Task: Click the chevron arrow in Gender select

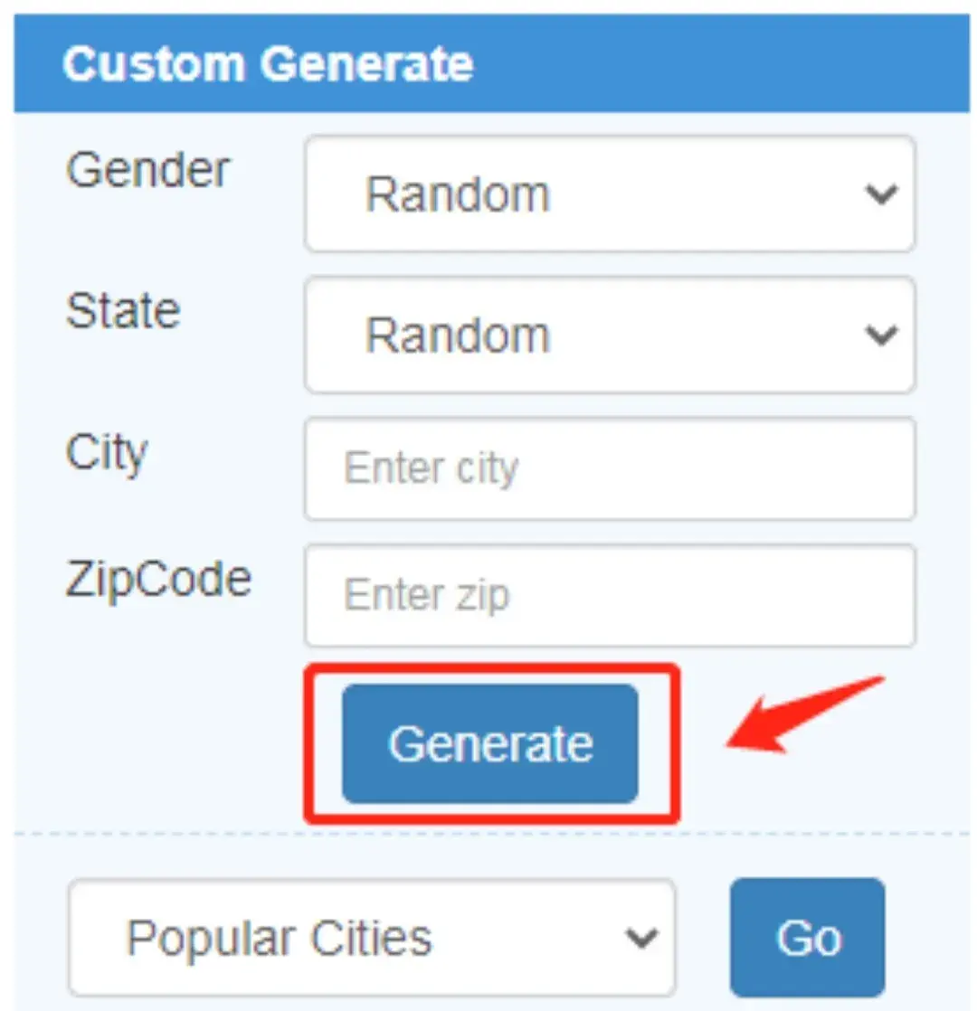Action: [881, 194]
